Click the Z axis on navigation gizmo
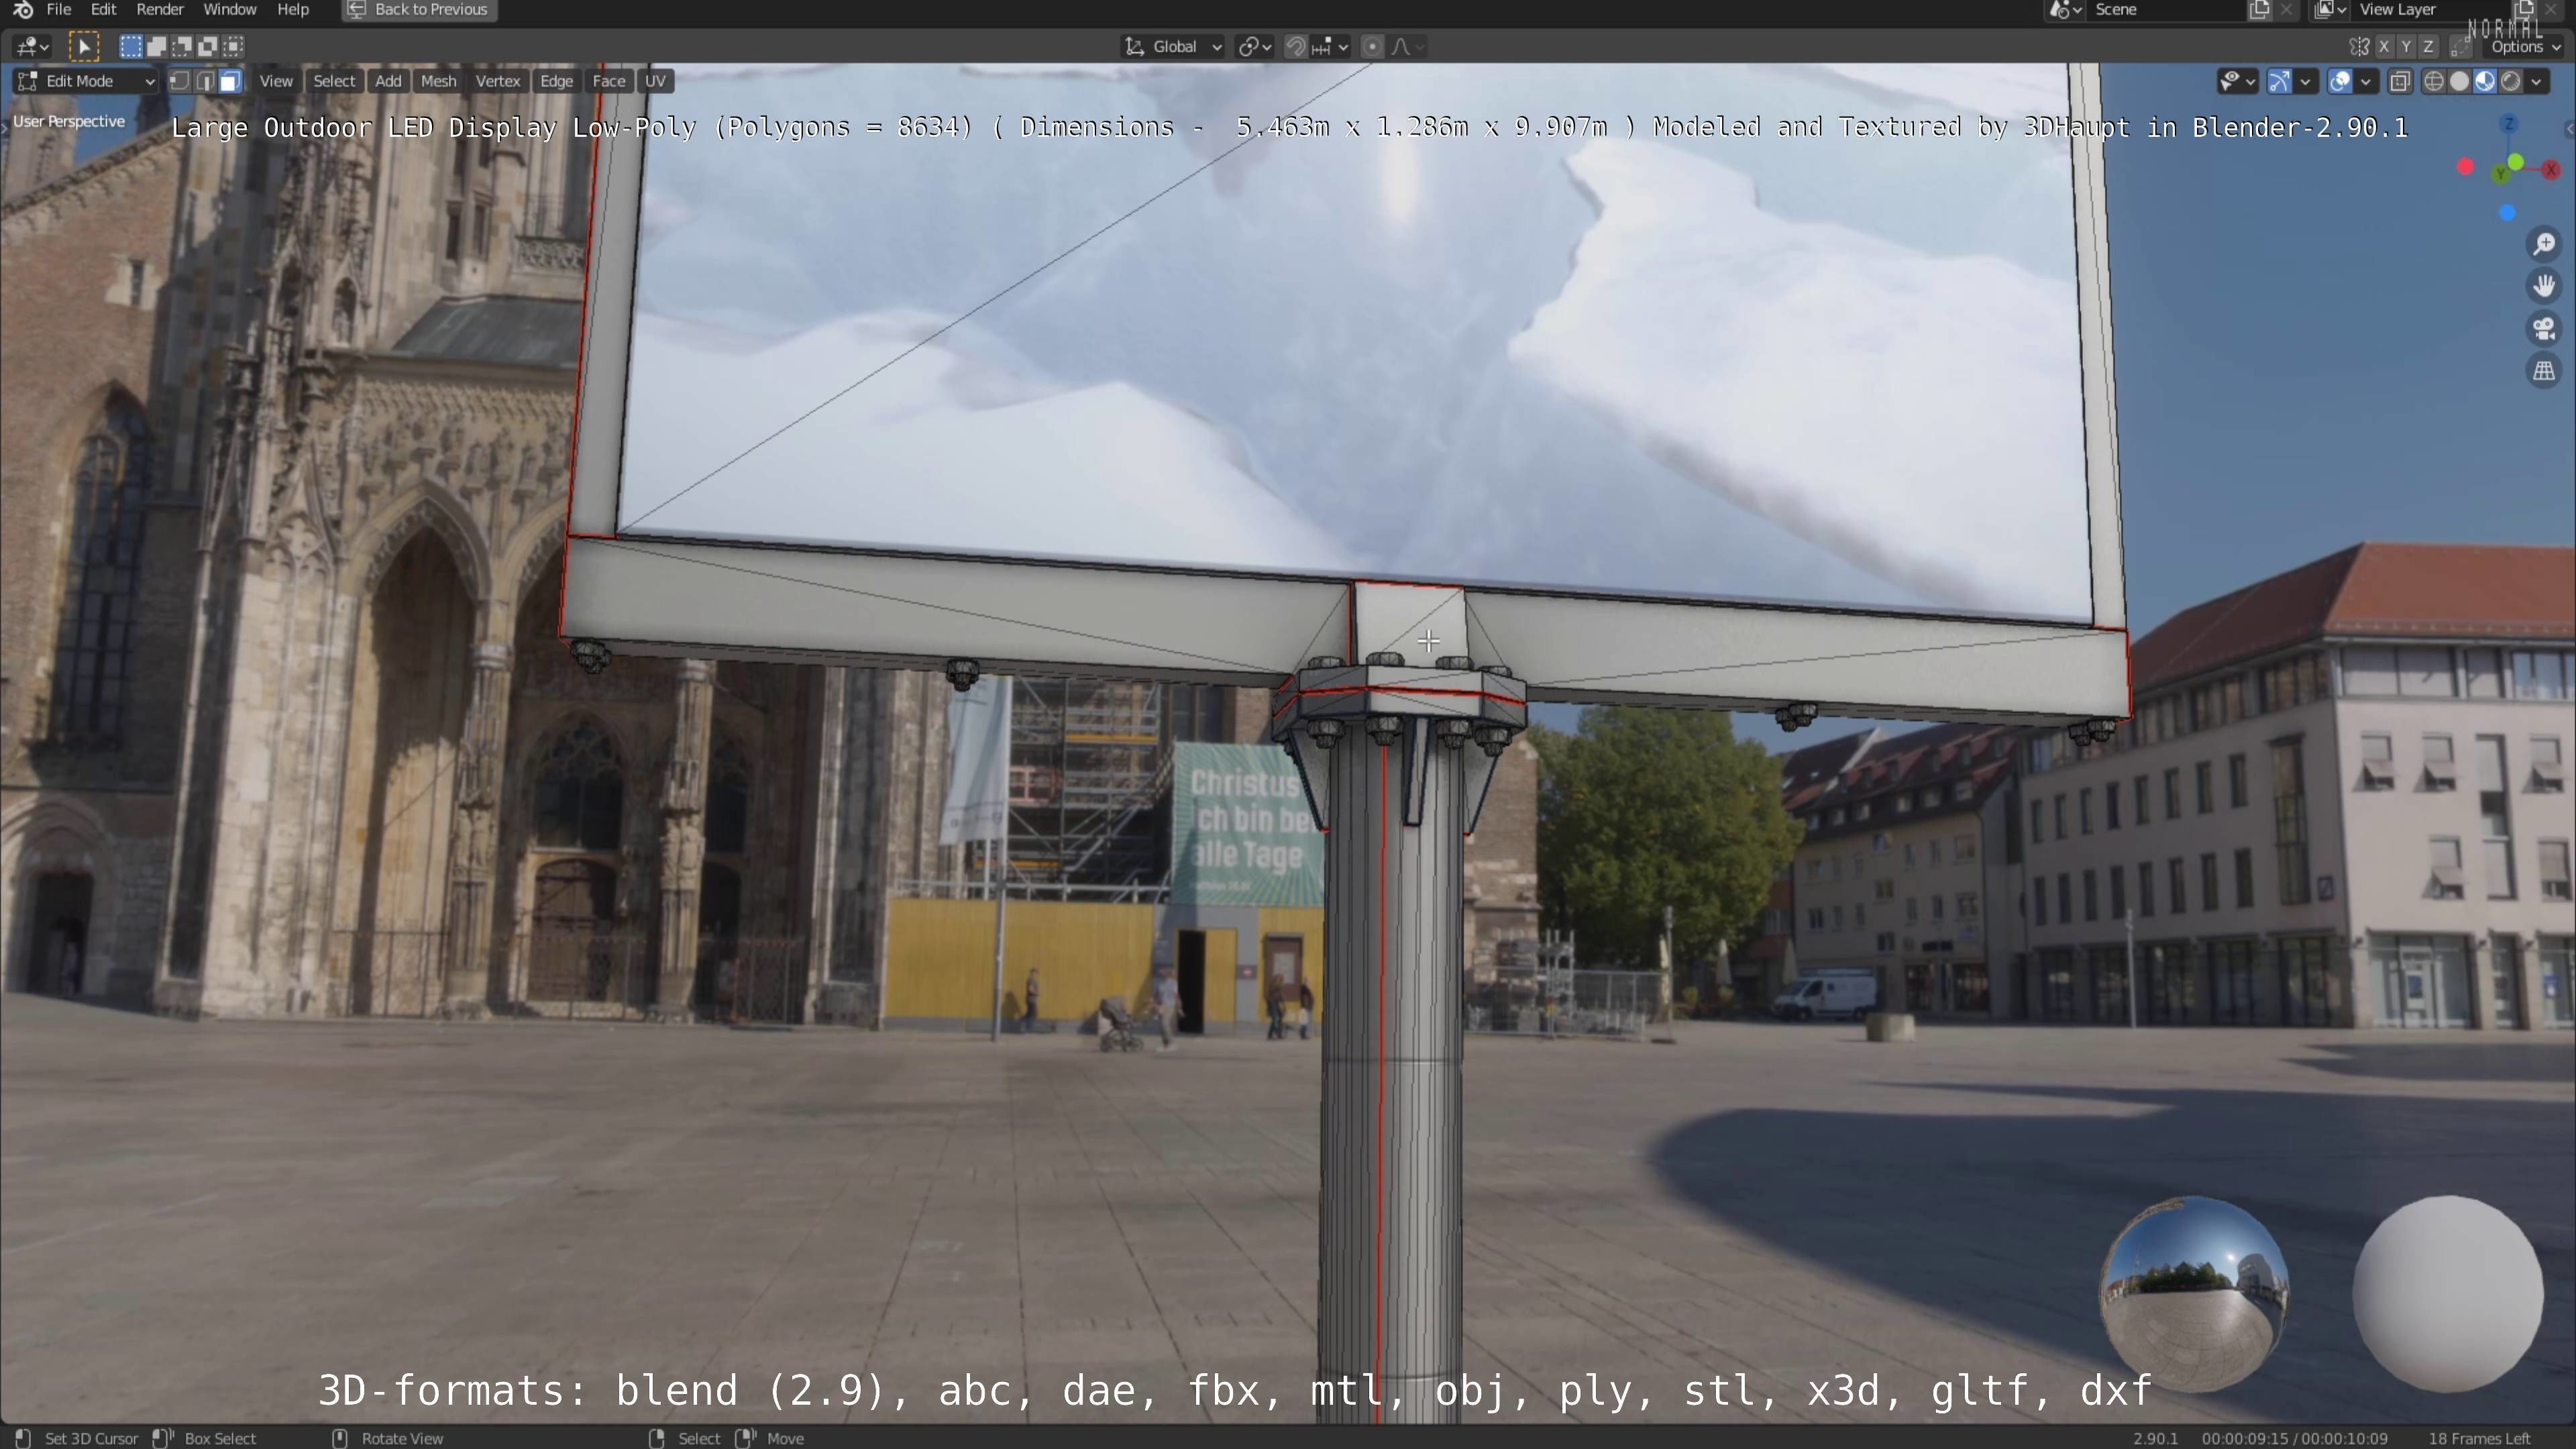 2508,124
